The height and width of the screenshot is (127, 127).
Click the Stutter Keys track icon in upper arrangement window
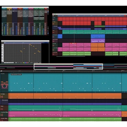[53, 54]
